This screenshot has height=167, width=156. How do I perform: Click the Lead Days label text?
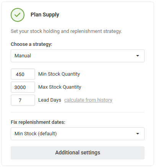[x=50, y=100]
